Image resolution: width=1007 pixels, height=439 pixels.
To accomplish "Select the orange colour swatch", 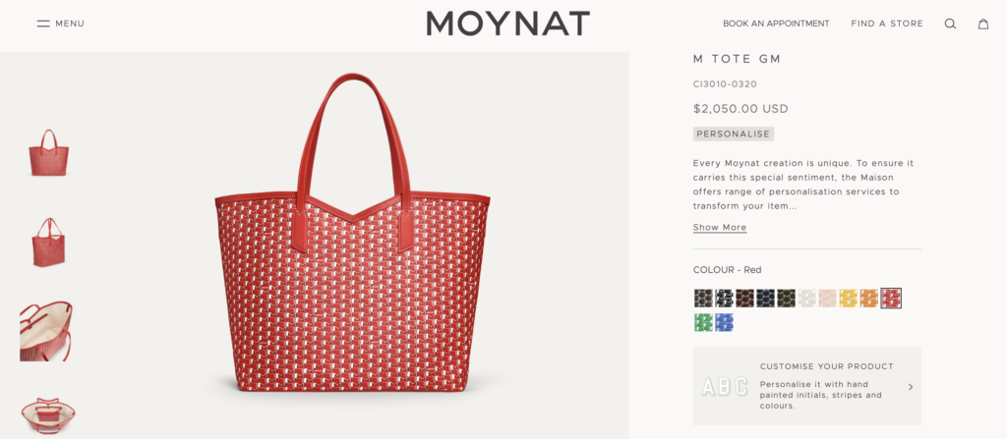I will click(x=868, y=298).
